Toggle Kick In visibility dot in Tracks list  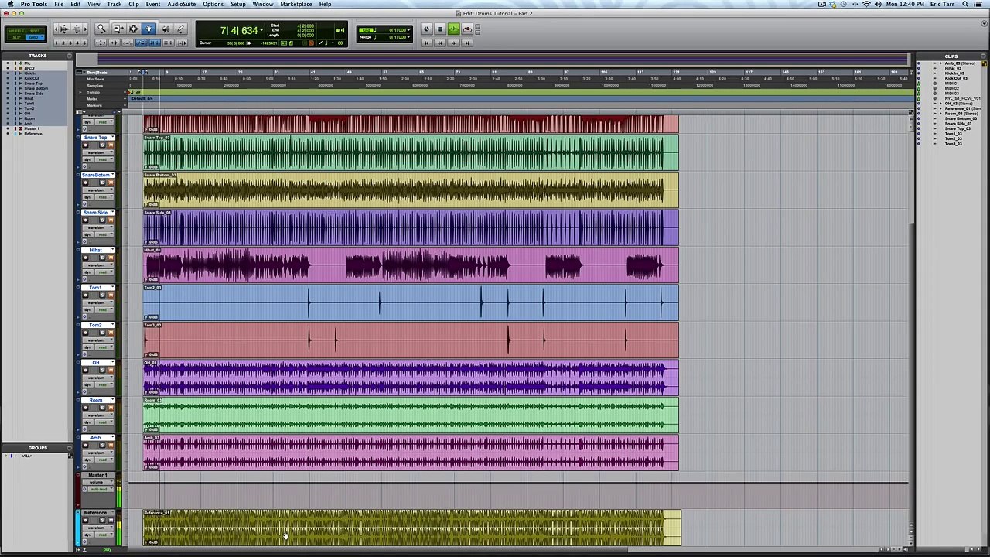coord(8,73)
